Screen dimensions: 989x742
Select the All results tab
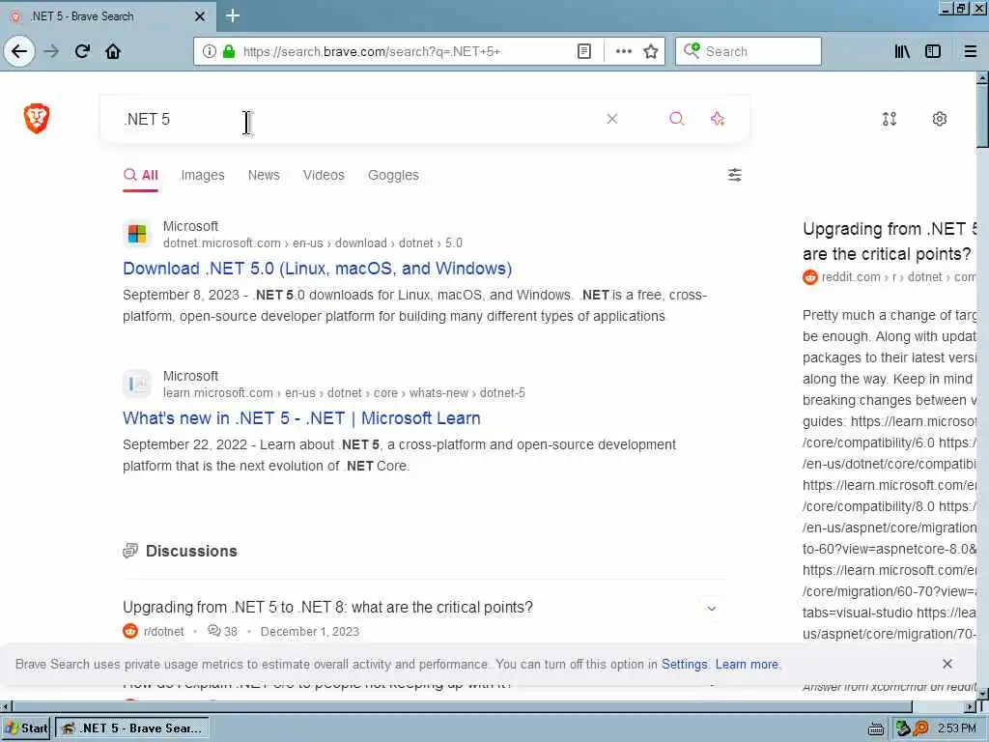(141, 175)
